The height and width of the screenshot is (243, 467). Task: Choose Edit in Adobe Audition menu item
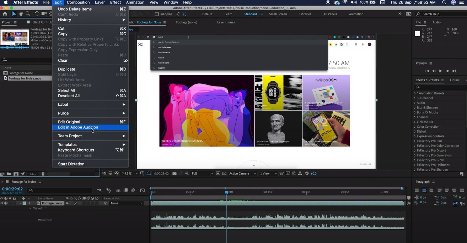click(78, 127)
